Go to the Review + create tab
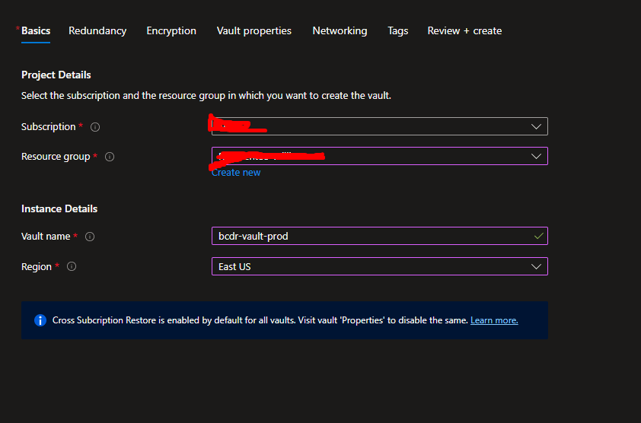The image size is (641, 423). pyautogui.click(x=464, y=31)
